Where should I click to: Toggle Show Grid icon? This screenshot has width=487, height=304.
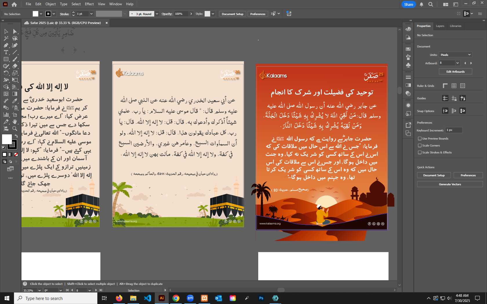pos(454,86)
